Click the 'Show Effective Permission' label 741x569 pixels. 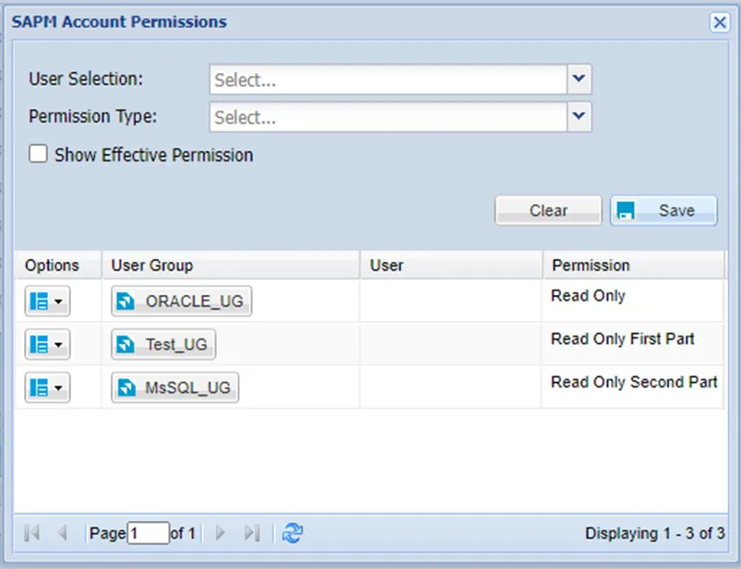pos(153,155)
